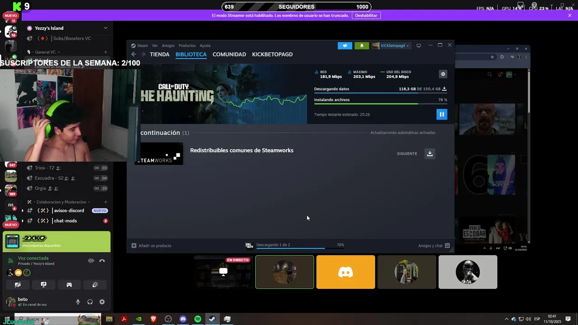
Task: Open Adobe Acrobat from the taskbar
Action: tap(124, 319)
